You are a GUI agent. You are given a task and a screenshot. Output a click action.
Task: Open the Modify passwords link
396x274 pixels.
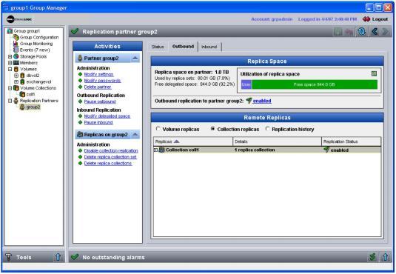(x=102, y=81)
